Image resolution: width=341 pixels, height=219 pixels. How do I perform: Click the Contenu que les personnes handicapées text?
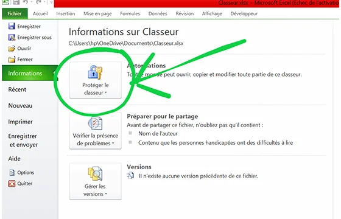(x=216, y=143)
